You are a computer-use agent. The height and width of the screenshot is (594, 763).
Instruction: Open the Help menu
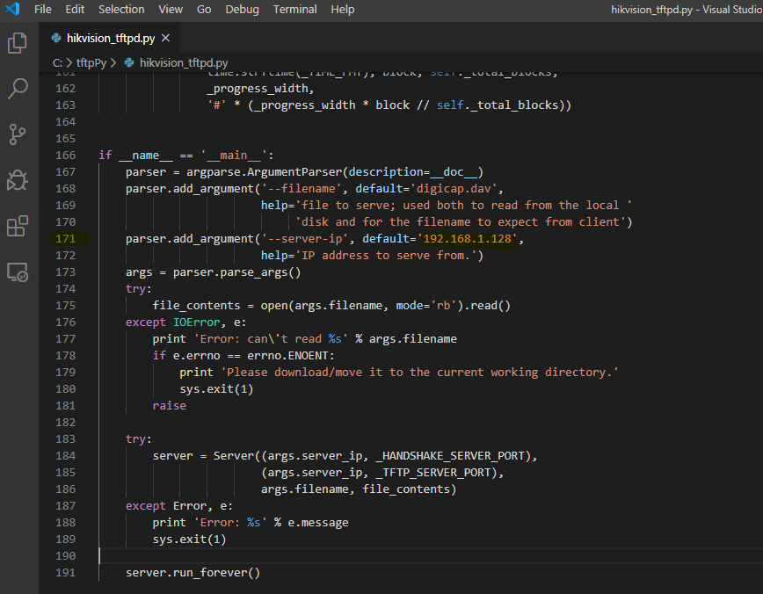(x=343, y=10)
